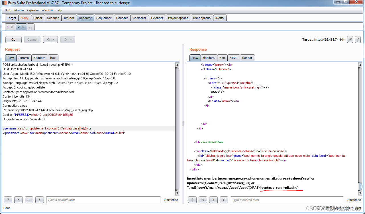Click the plus button in the response search bar
The height and width of the screenshot is (214, 365).
pyautogui.click(x=213, y=200)
